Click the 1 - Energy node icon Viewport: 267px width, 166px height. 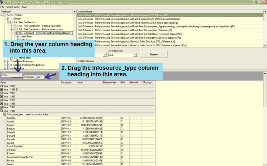[8, 19]
